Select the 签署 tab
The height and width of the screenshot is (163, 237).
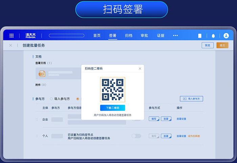113,36
